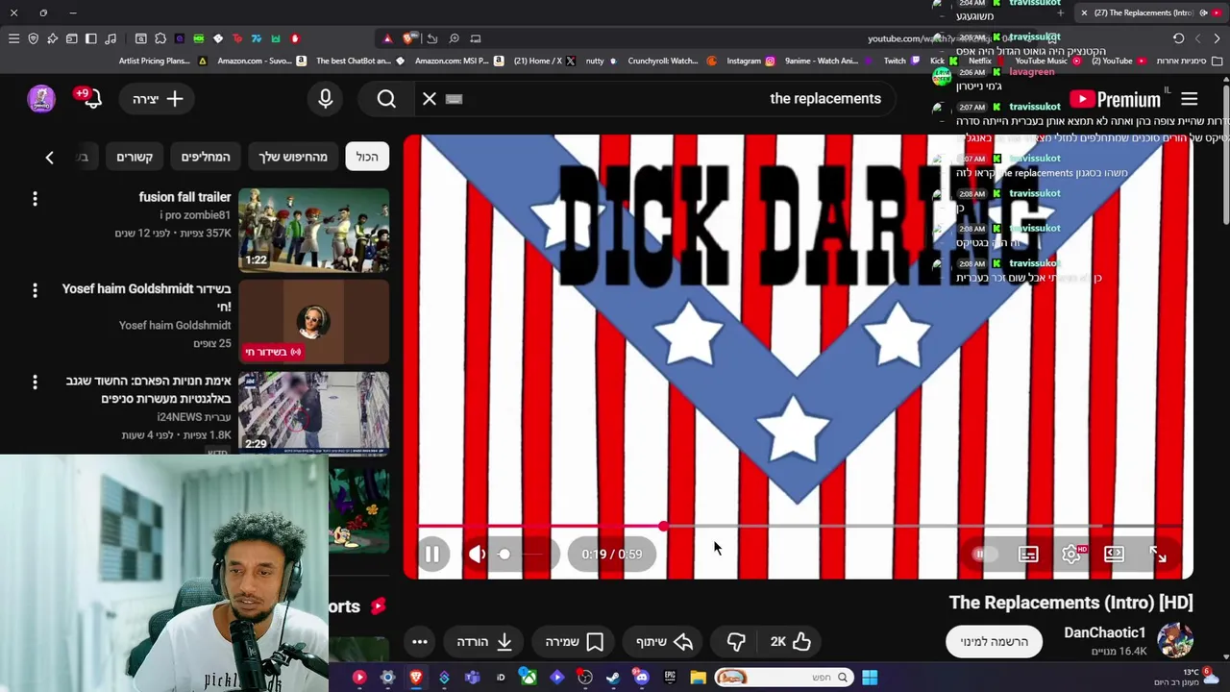Screen dimensions: 1230x692
Task: Open the player settings gear
Action: (x=1070, y=555)
